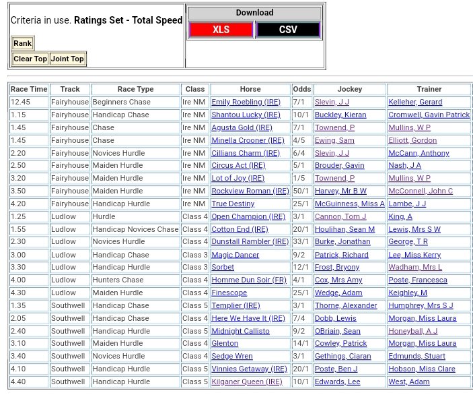Open Shantou Lucky (IRE) horse page
Viewport: 473px width, 397px height.
point(245,115)
